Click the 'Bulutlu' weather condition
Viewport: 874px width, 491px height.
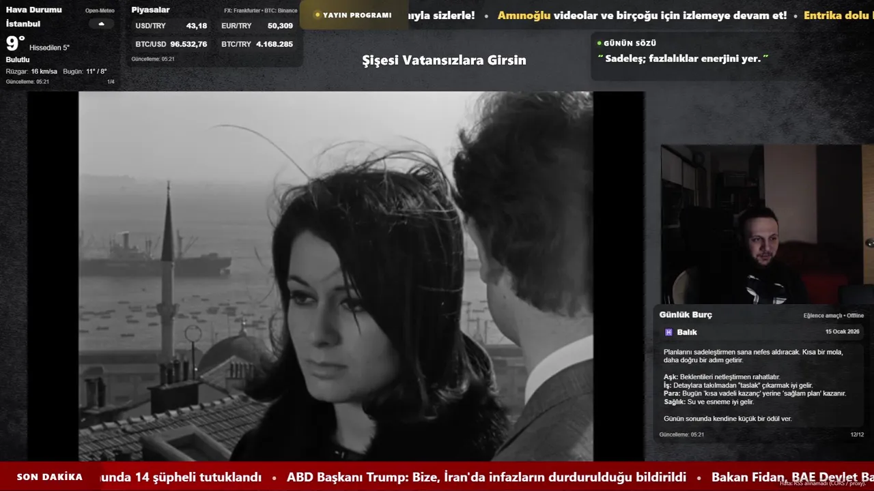18,59
